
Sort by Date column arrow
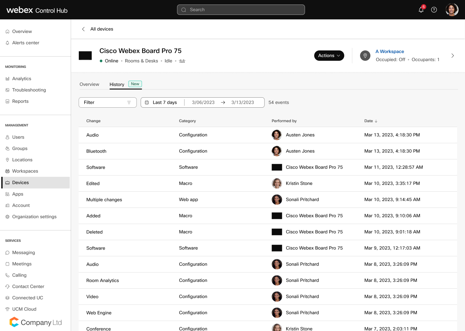(x=376, y=121)
